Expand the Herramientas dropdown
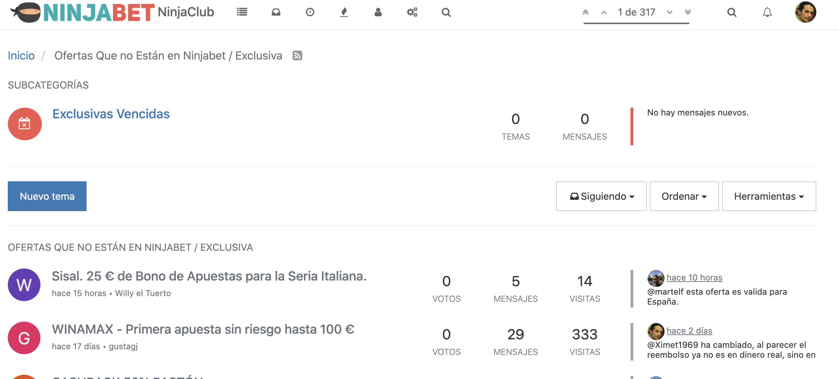 769,196
